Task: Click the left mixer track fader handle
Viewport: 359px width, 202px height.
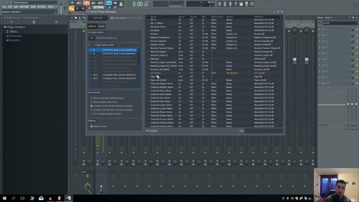Action: (294, 60)
